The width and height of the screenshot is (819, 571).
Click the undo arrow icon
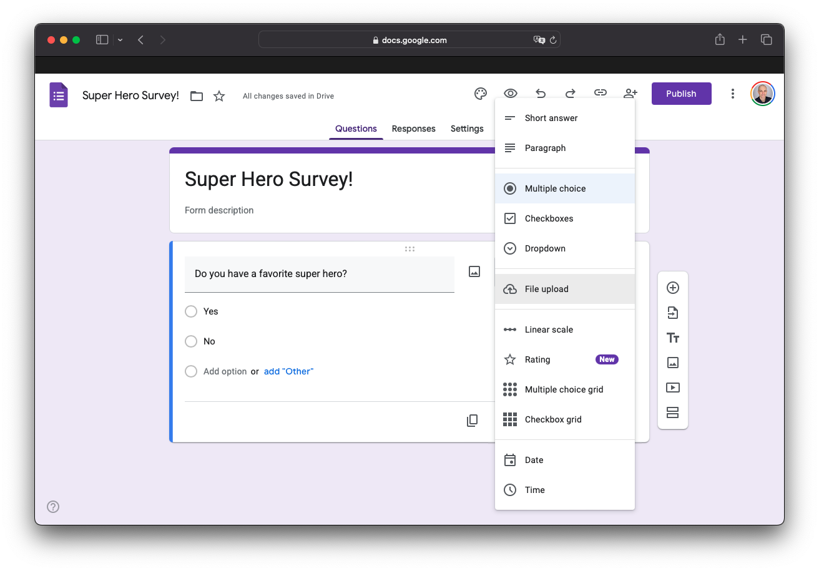541,94
